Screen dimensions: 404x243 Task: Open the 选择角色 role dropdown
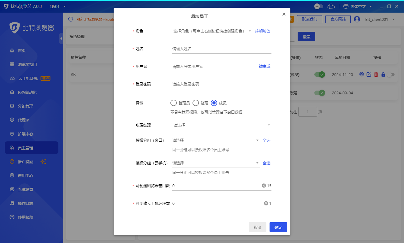tap(212, 31)
